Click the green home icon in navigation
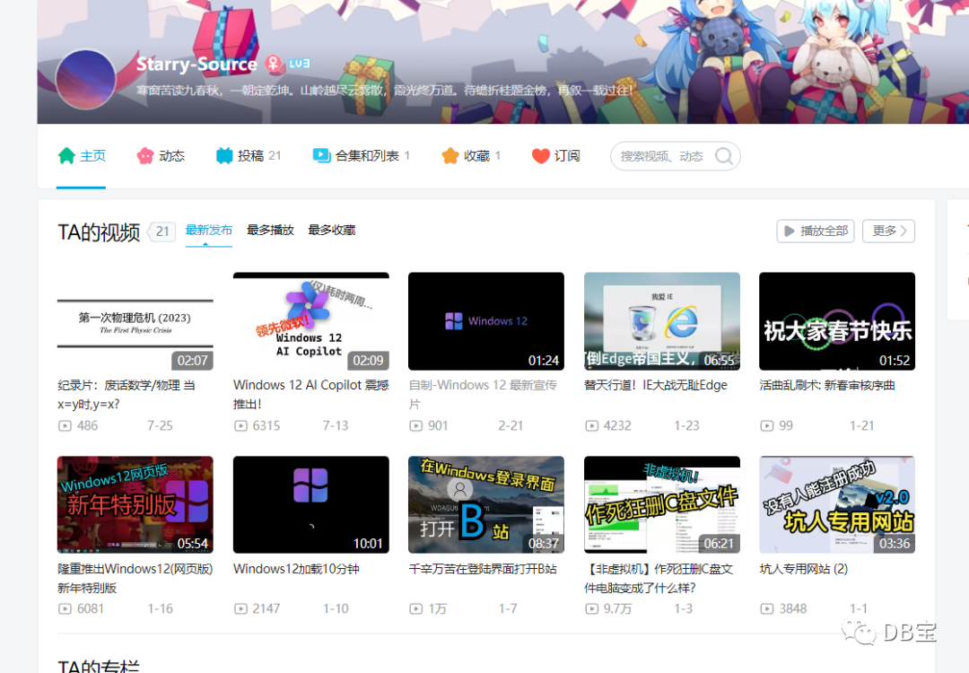 coord(66,156)
